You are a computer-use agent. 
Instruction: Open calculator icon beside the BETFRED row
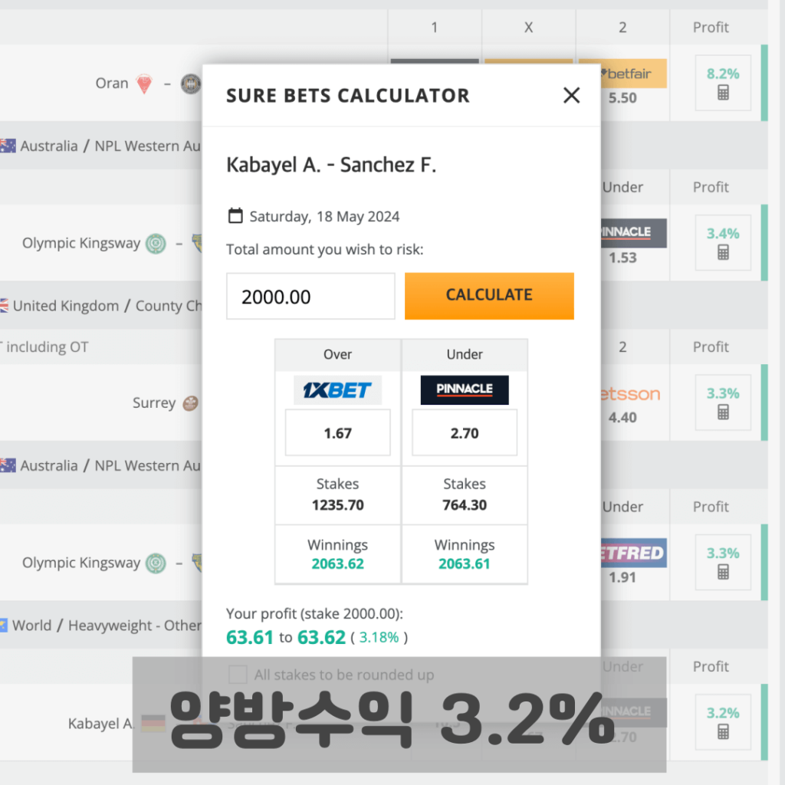723,572
